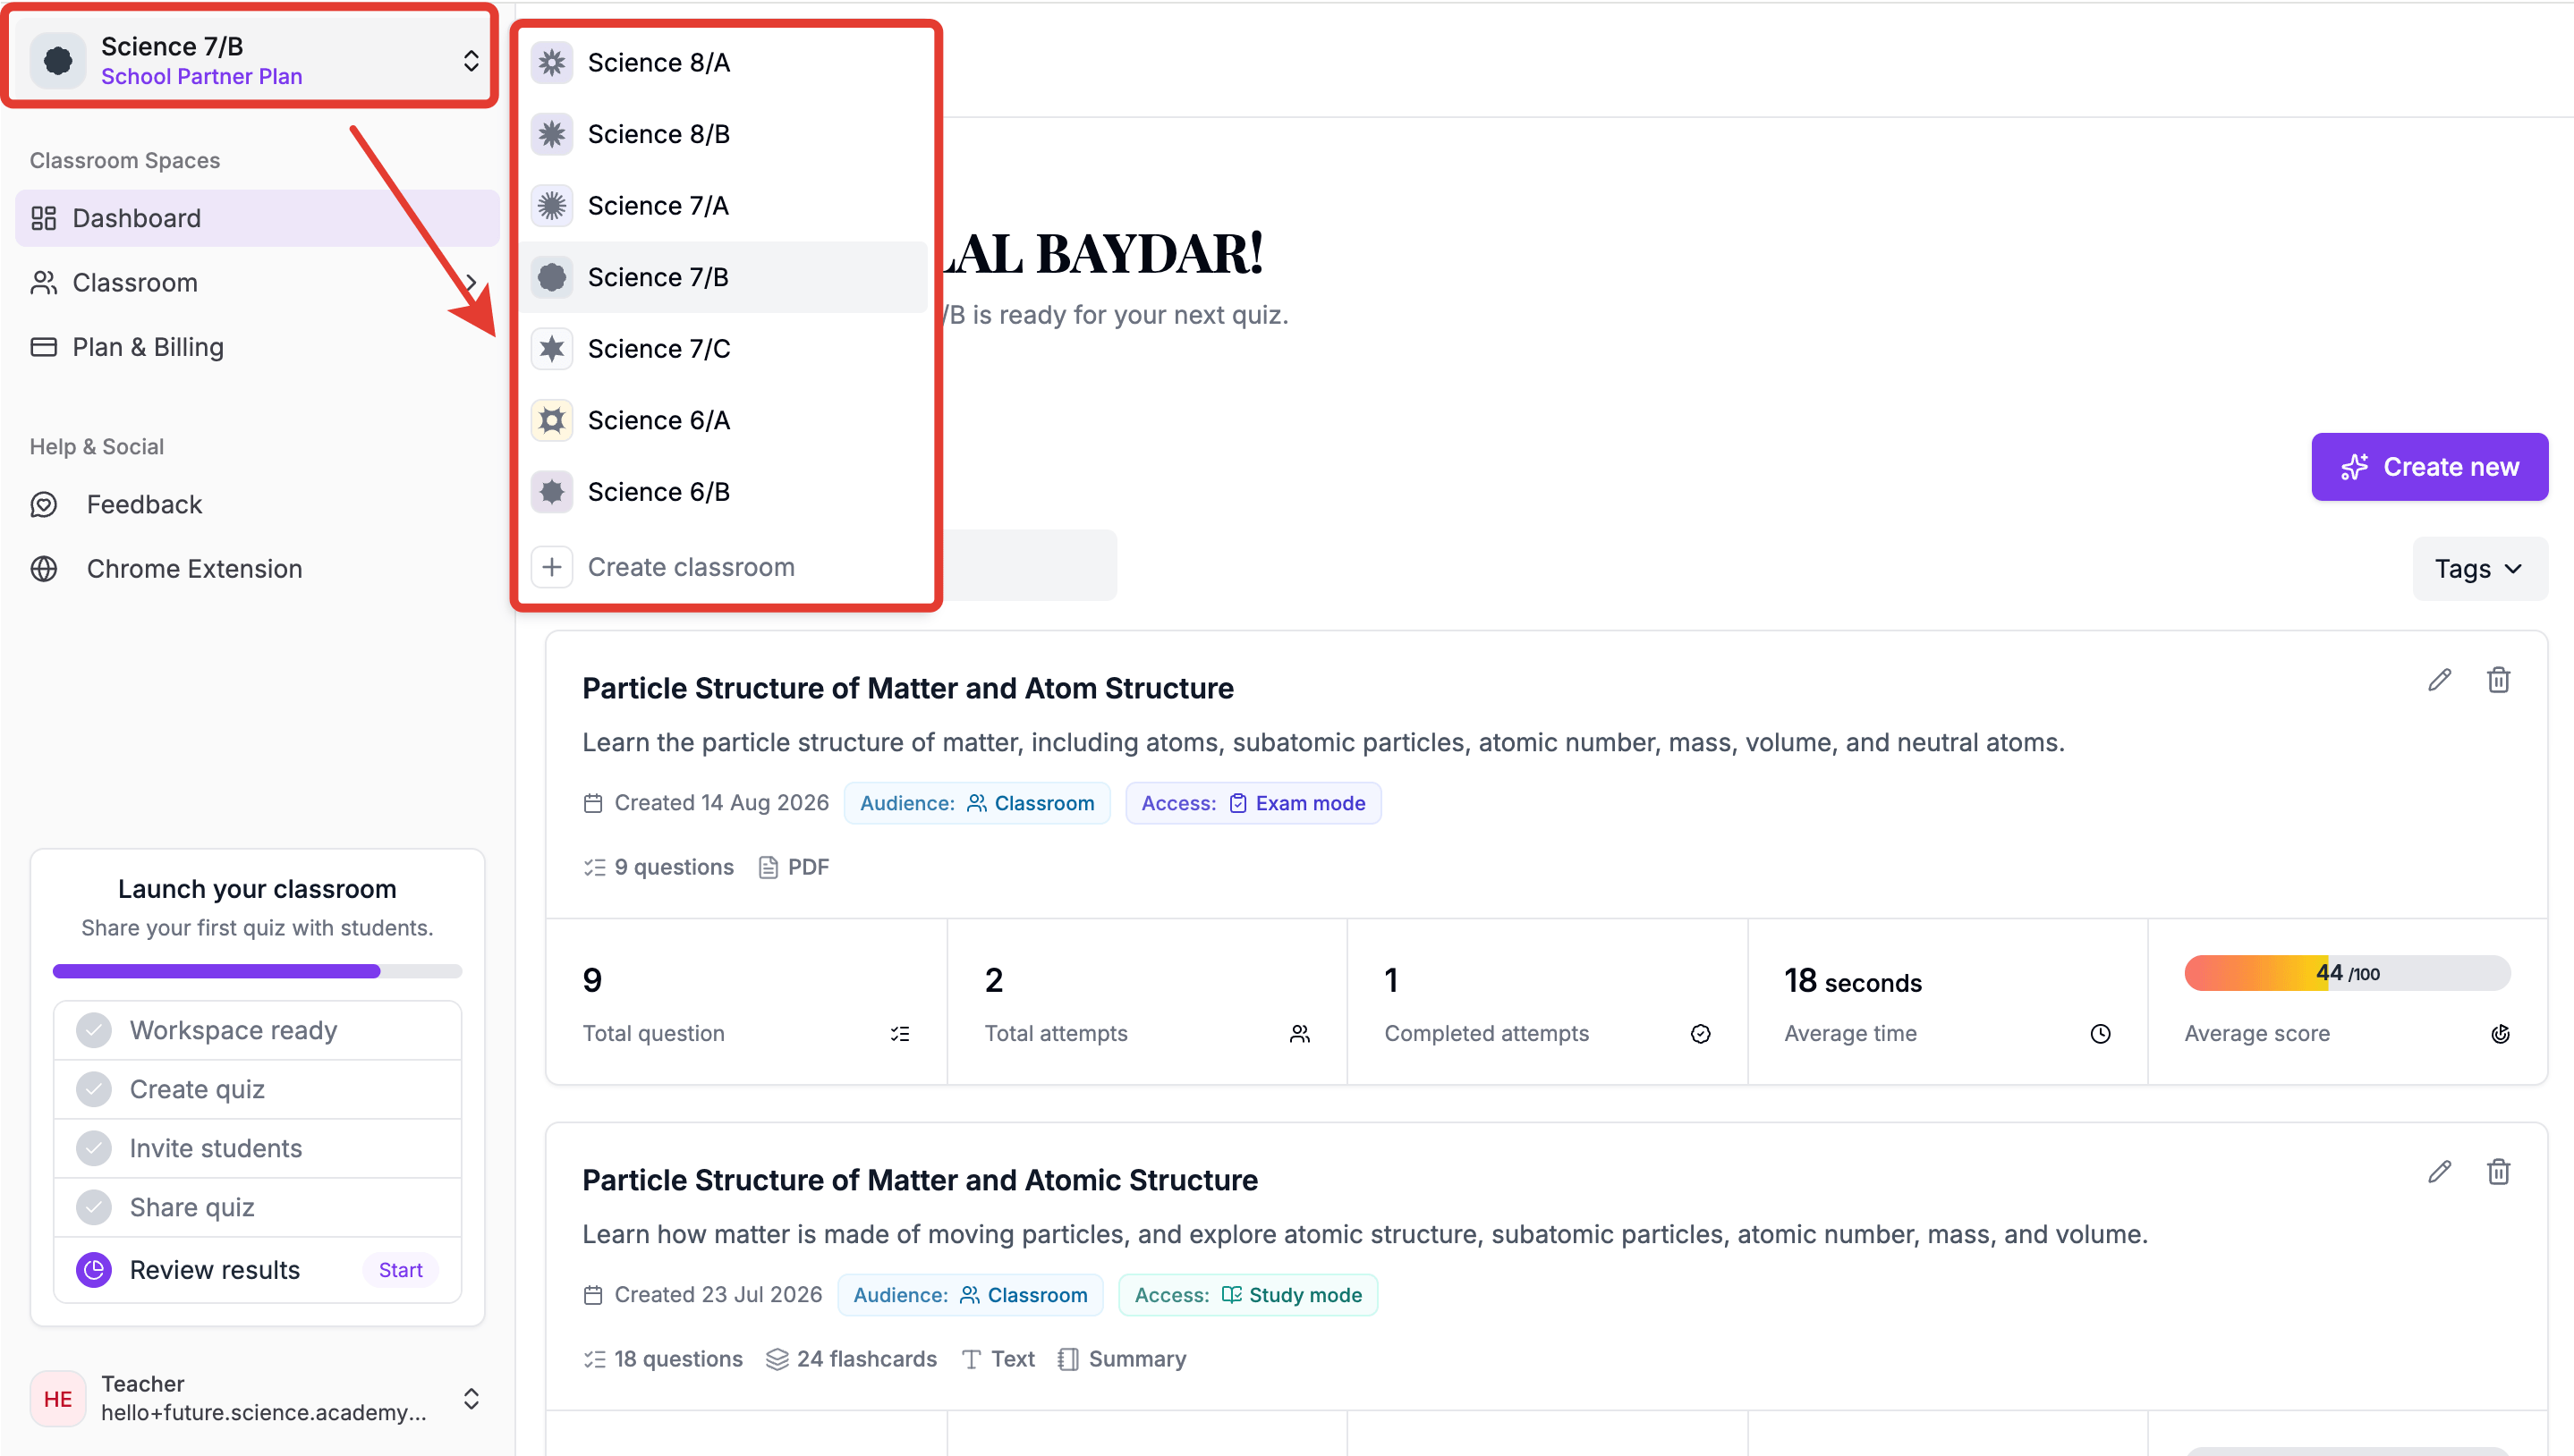Click the Dashboard grid icon in sidebar
This screenshot has width=2574, height=1456.
pos(44,218)
